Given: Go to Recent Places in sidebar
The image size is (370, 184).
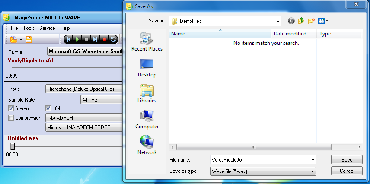Looking at the screenshot, I should (147, 42).
